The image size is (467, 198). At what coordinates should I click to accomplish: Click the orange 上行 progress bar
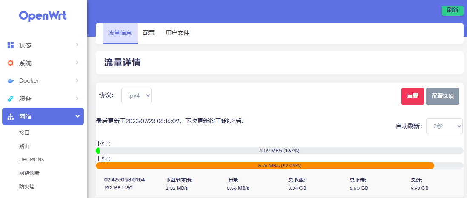(265, 166)
